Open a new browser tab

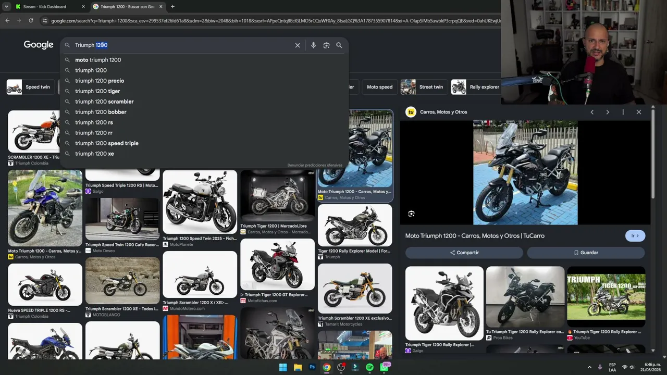172,7
